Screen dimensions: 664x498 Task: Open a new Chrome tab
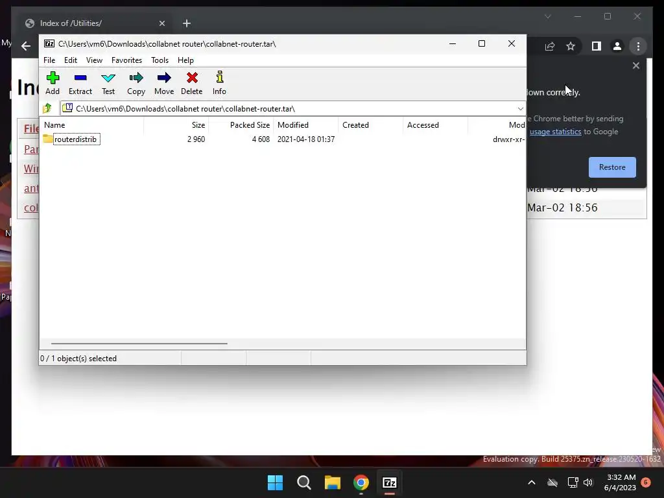(187, 23)
